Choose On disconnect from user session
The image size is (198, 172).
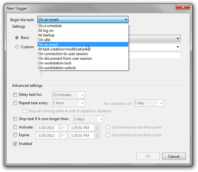click(x=83, y=58)
